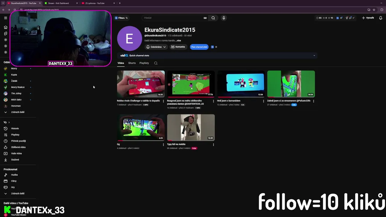
Task: Open the Odebíráno subscription dropdown
Action: (156, 47)
